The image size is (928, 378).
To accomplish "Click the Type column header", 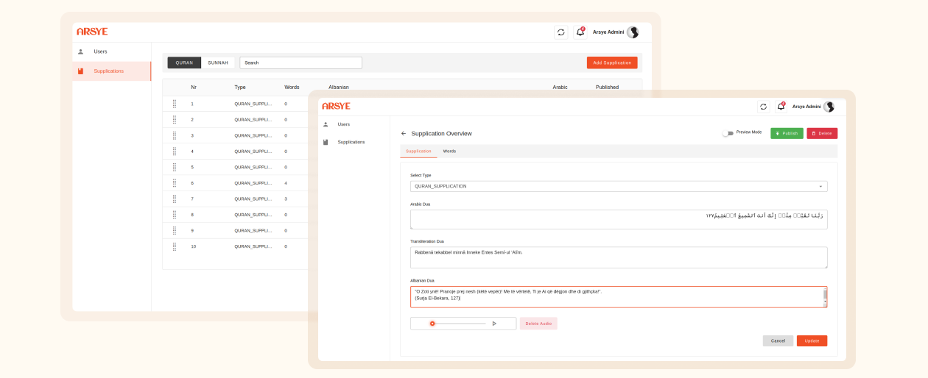I will tap(240, 87).
